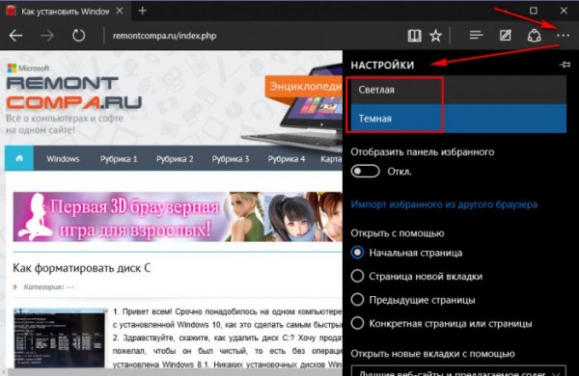Open the Share icon in toolbar
This screenshot has width=579, height=376.
534,36
